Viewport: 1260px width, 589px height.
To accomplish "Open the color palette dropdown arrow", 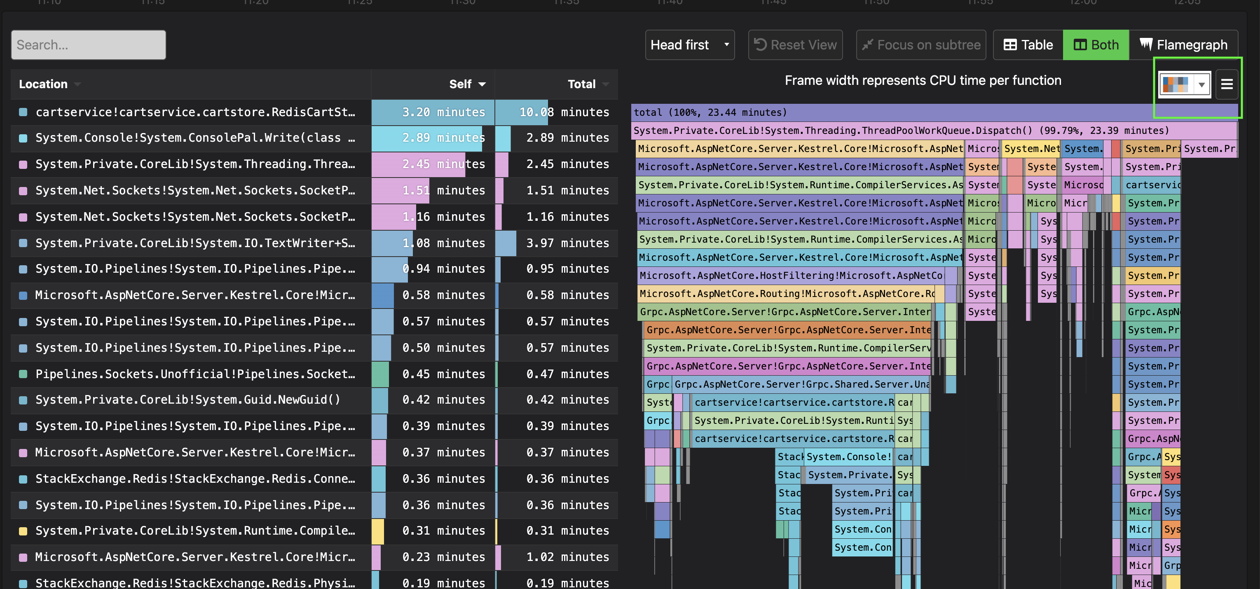I will [1202, 84].
